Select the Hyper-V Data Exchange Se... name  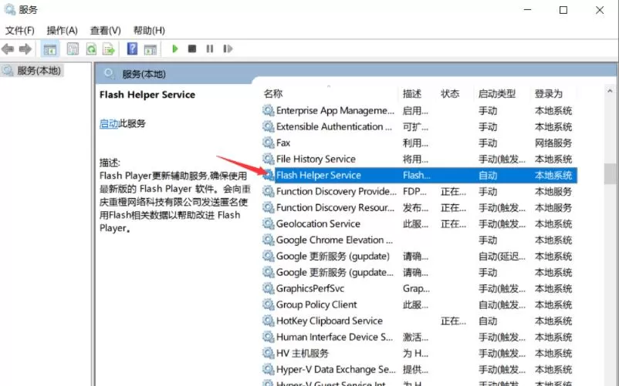click(336, 370)
